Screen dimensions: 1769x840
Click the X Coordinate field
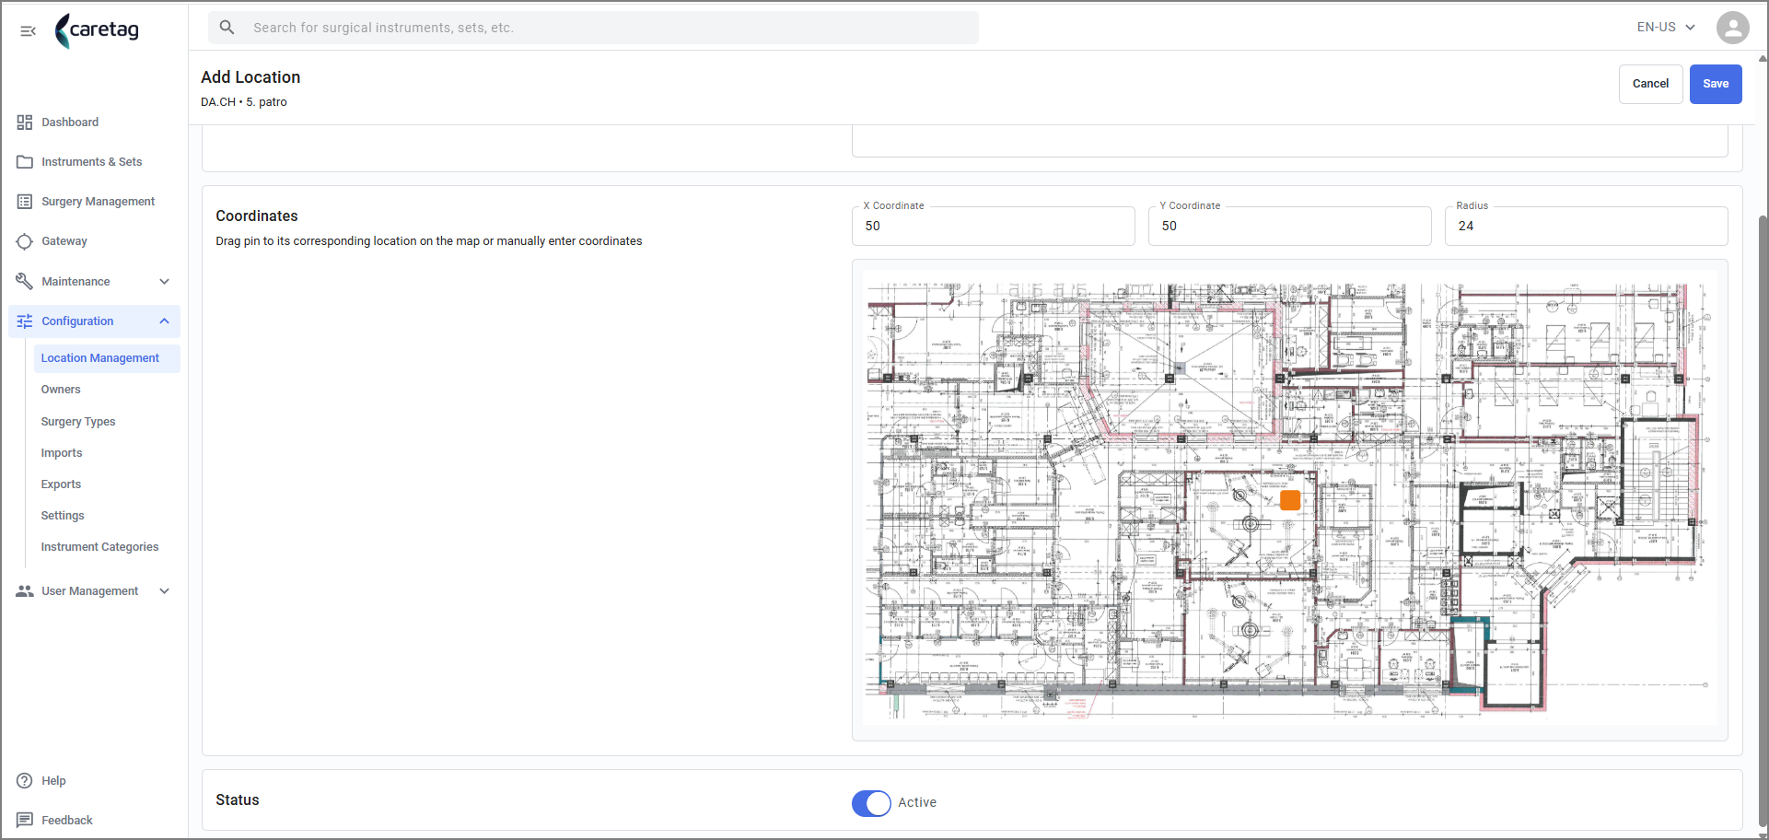click(994, 226)
